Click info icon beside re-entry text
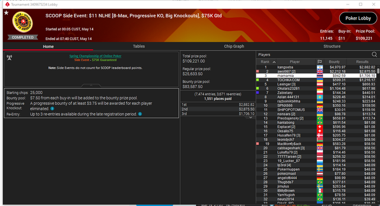The width and height of the screenshot is (380, 206). coord(140,114)
